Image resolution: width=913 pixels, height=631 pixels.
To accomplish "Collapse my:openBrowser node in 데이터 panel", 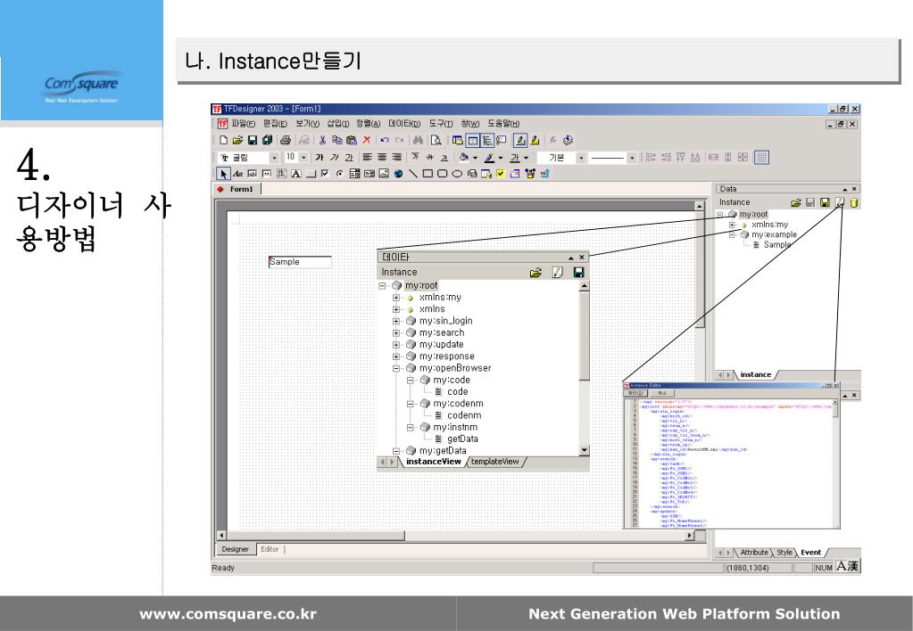I will pyautogui.click(x=396, y=368).
